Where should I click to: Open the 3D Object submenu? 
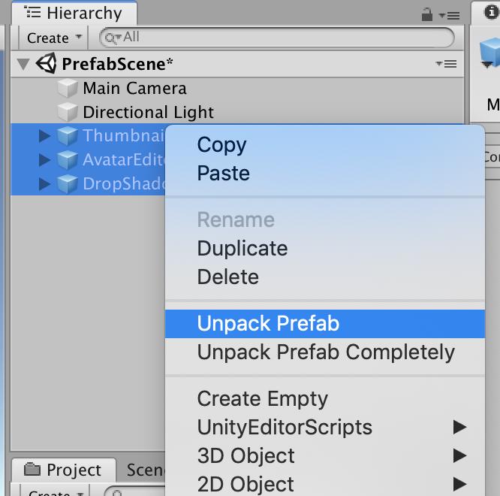tap(245, 456)
